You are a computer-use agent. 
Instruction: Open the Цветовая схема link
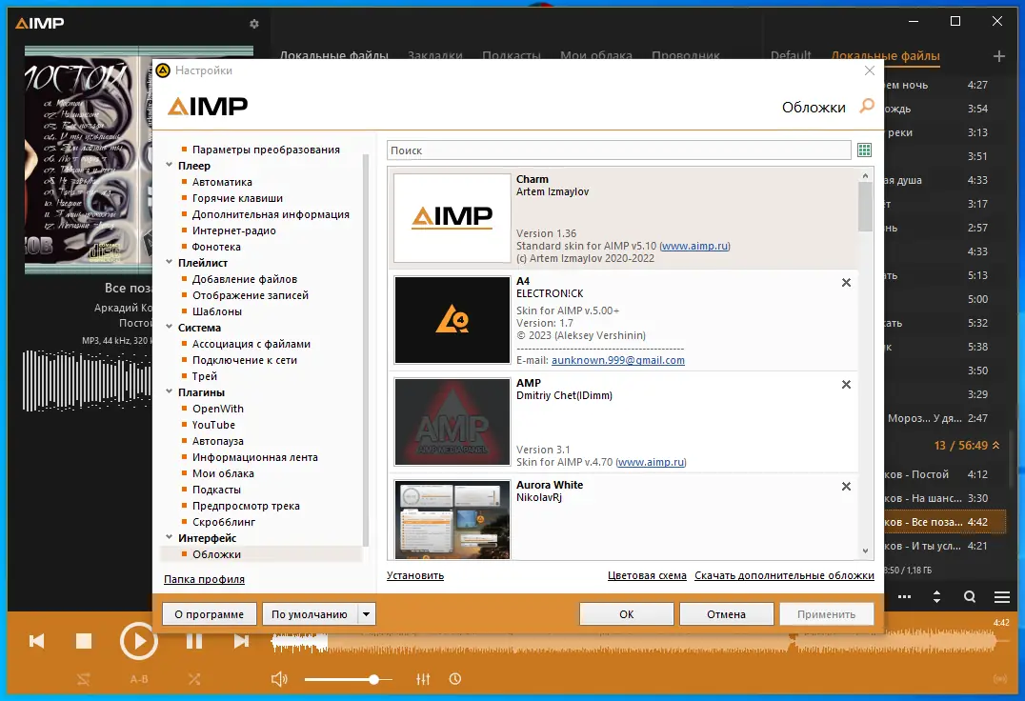coord(647,575)
